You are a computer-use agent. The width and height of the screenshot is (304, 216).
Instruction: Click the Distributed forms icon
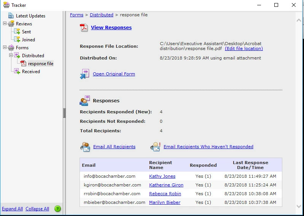coord(17,55)
